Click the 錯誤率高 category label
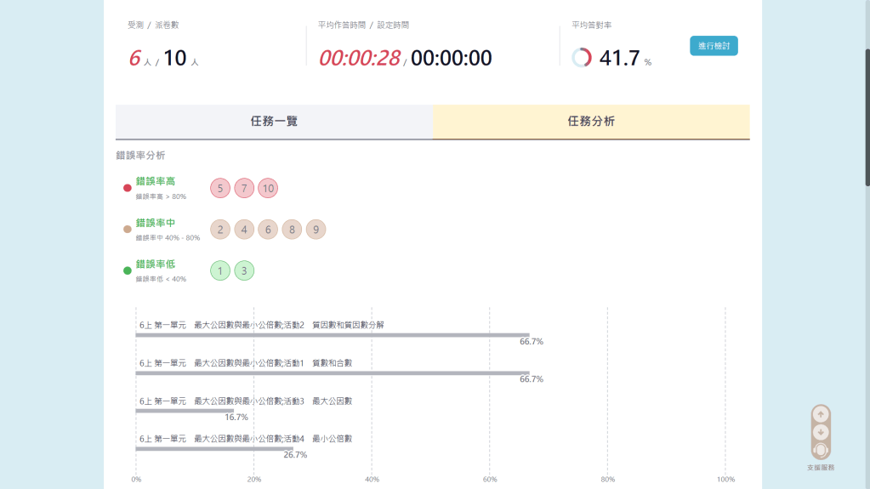Screen dimensions: 870x489 [x=156, y=181]
